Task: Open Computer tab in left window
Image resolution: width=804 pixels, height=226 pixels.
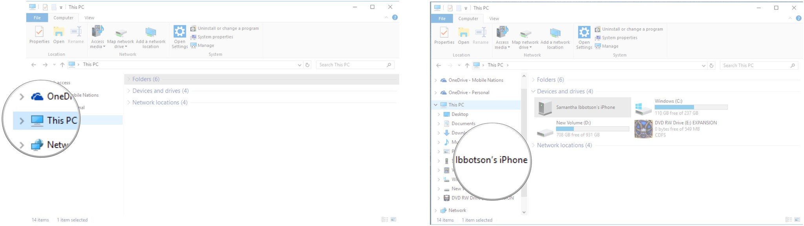Action: 63,18
